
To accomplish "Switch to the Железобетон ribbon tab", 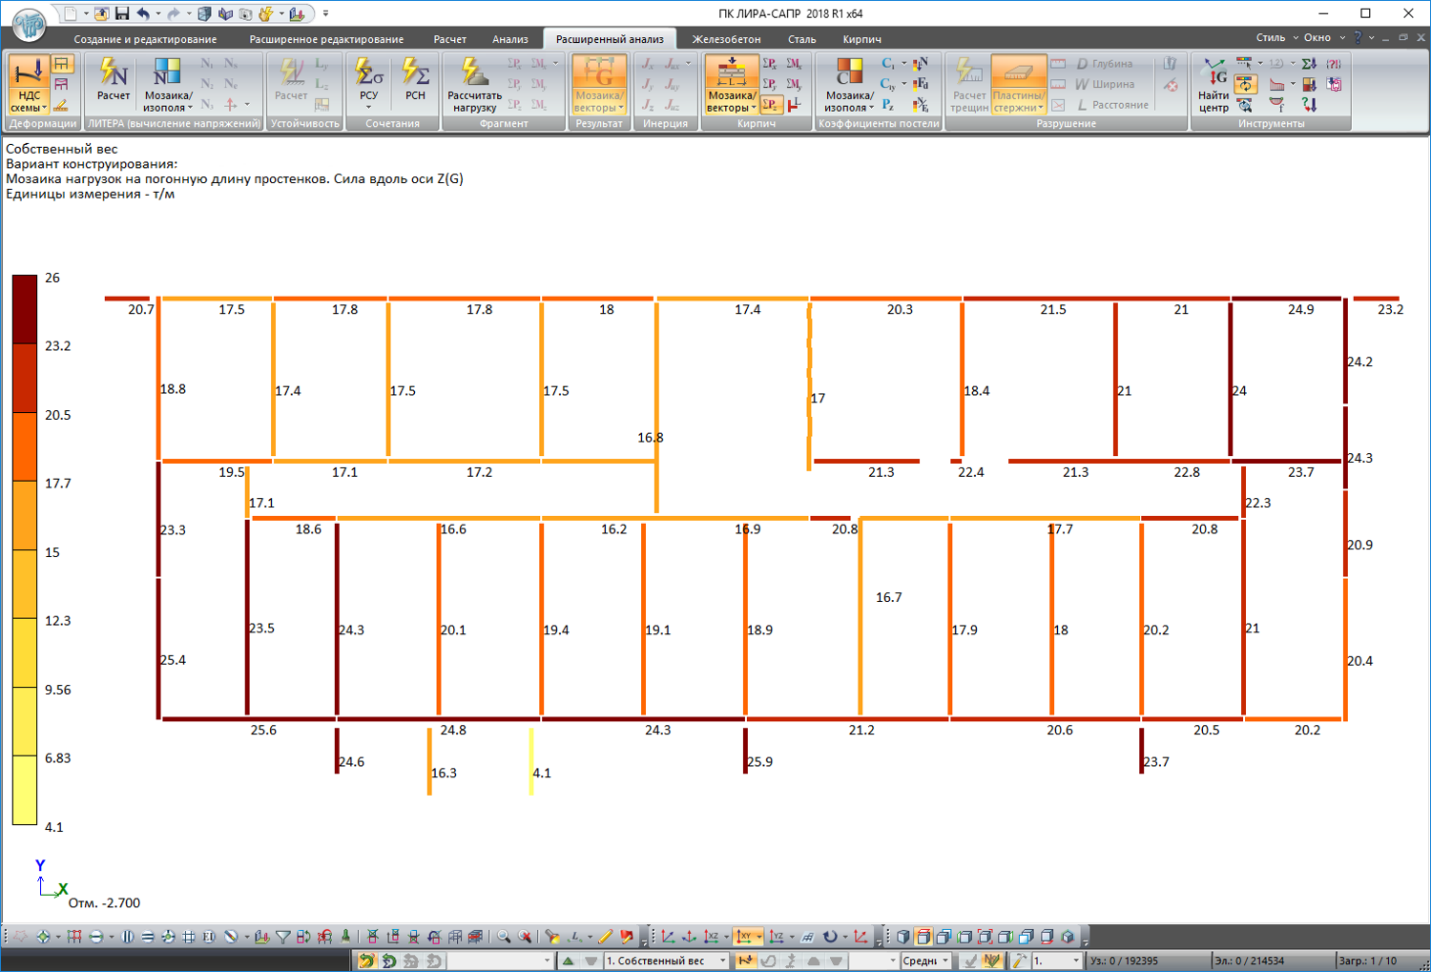I will 726,39.
